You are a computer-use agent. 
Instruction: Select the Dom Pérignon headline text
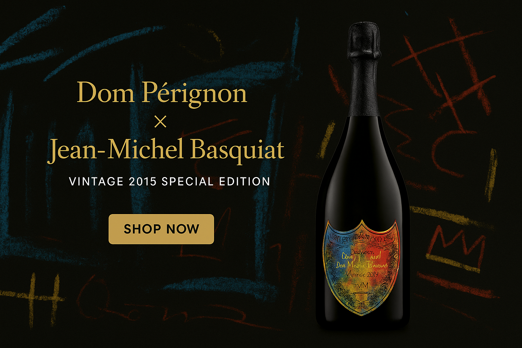click(x=162, y=93)
